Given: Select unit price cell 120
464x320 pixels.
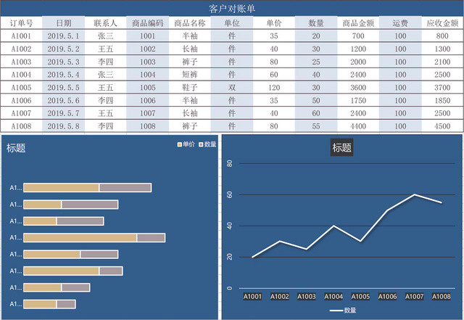Looking at the screenshot, I should coord(274,87).
